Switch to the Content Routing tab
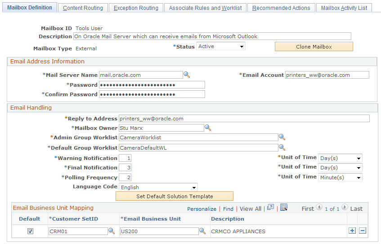The height and width of the screenshot is (244, 381). (x=83, y=8)
